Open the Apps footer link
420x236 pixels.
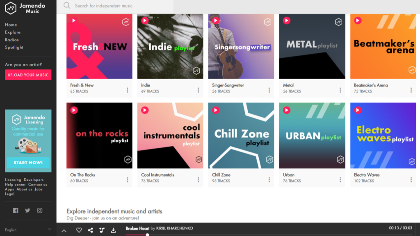click(x=9, y=189)
